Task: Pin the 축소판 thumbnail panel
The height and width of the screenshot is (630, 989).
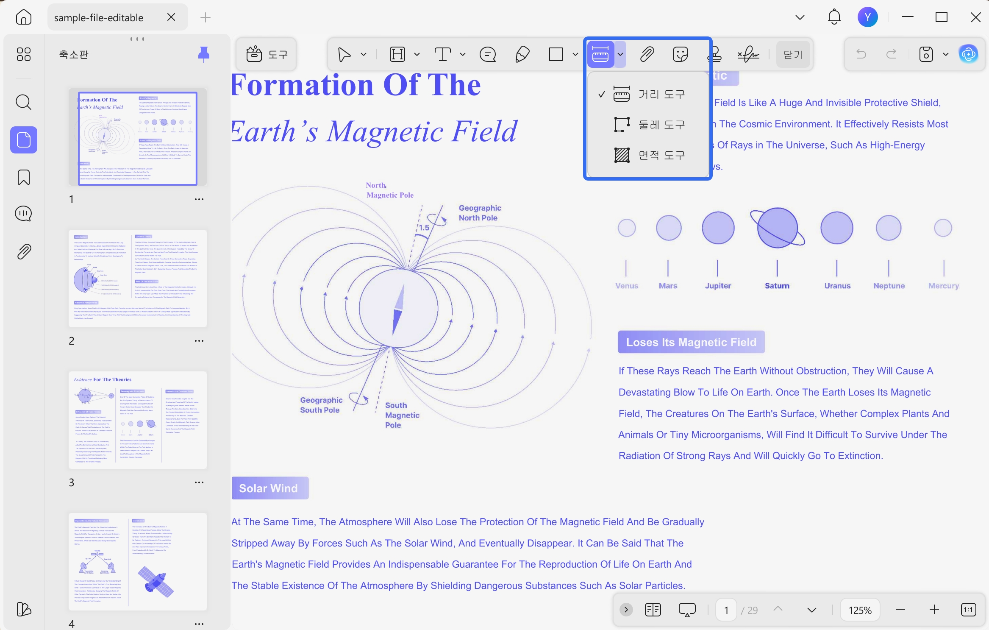Action: click(204, 54)
